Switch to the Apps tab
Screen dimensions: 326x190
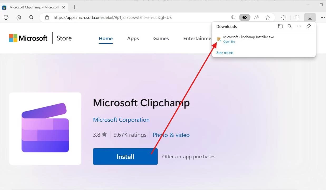coord(133,39)
